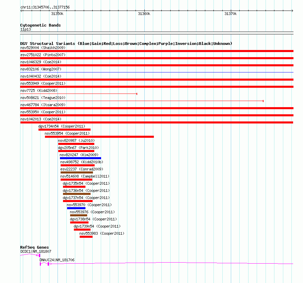Click nsv820247 (Kim2009) label
Screen dimensions: 303x283
[x=79, y=155]
